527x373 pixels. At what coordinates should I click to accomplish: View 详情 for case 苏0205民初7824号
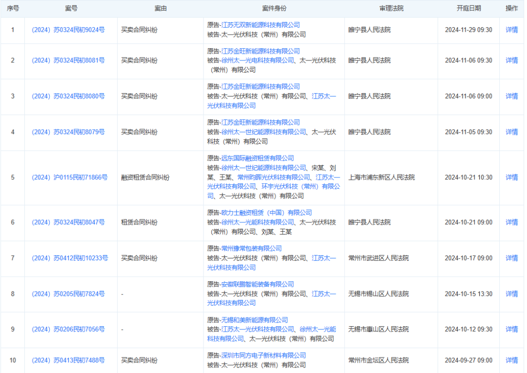point(511,294)
